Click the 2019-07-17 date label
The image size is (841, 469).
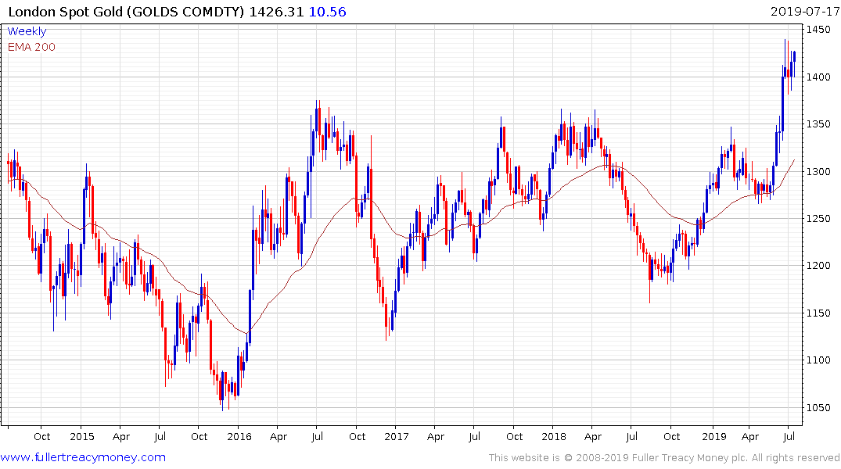(x=803, y=12)
